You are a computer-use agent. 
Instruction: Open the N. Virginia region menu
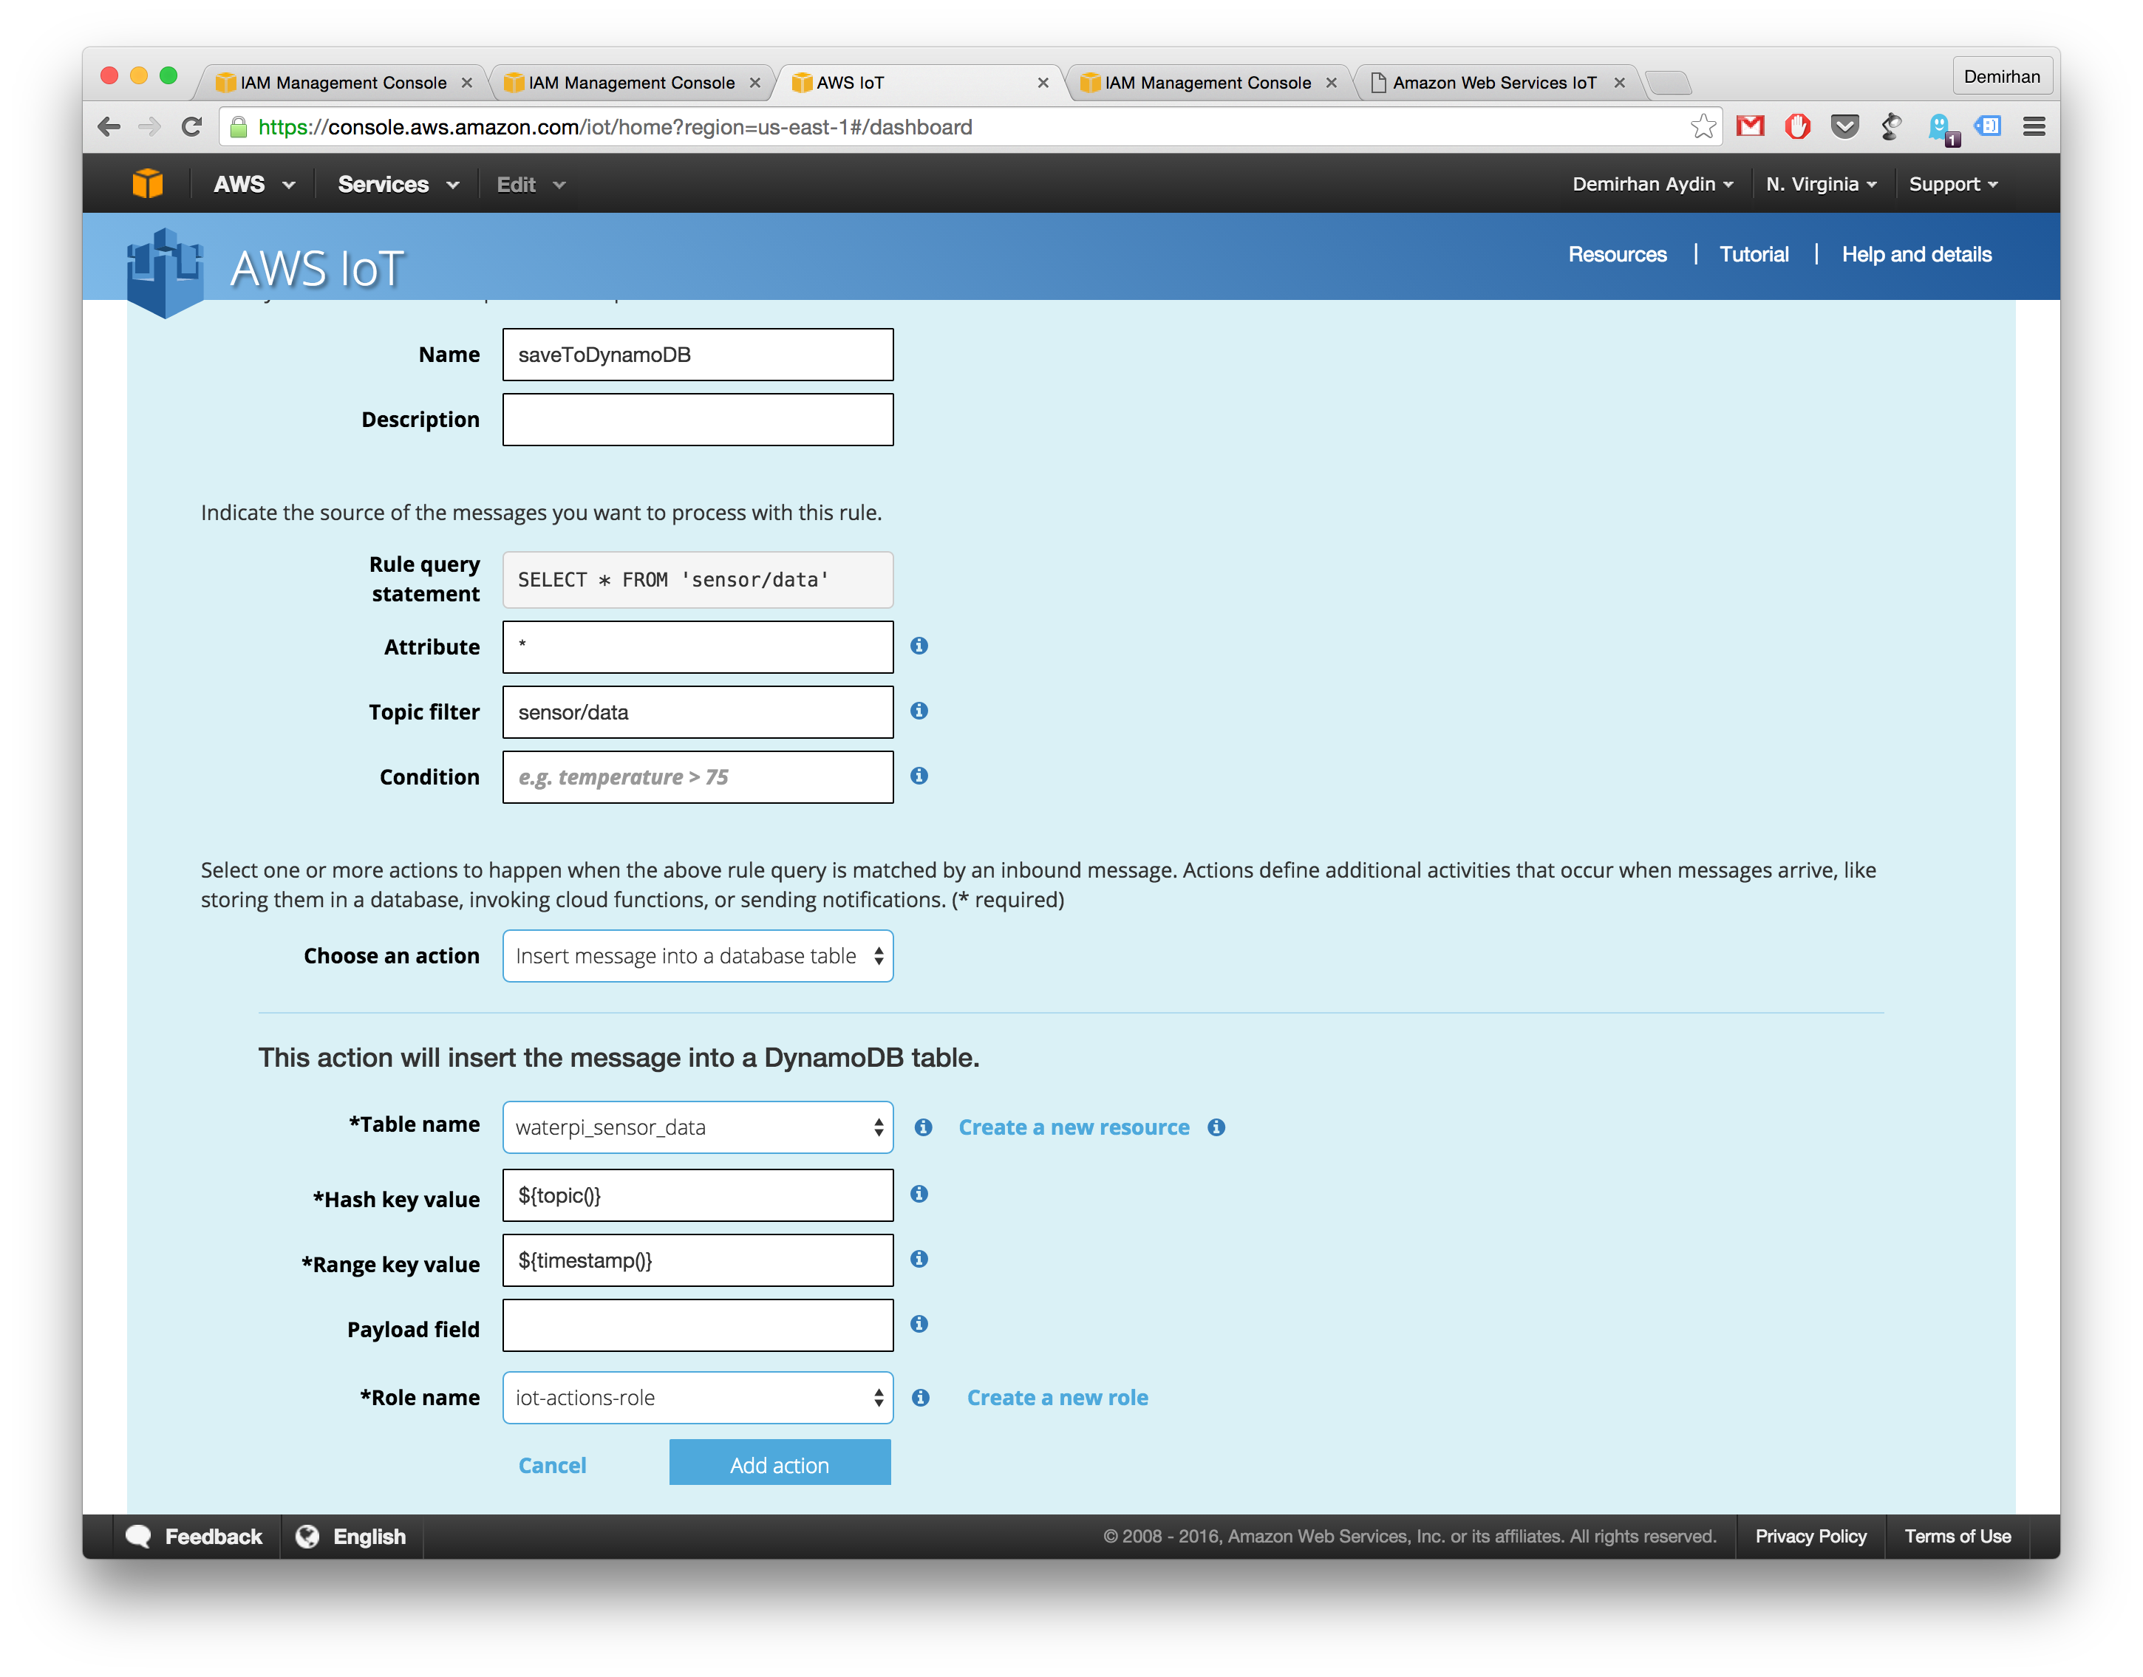point(1820,185)
